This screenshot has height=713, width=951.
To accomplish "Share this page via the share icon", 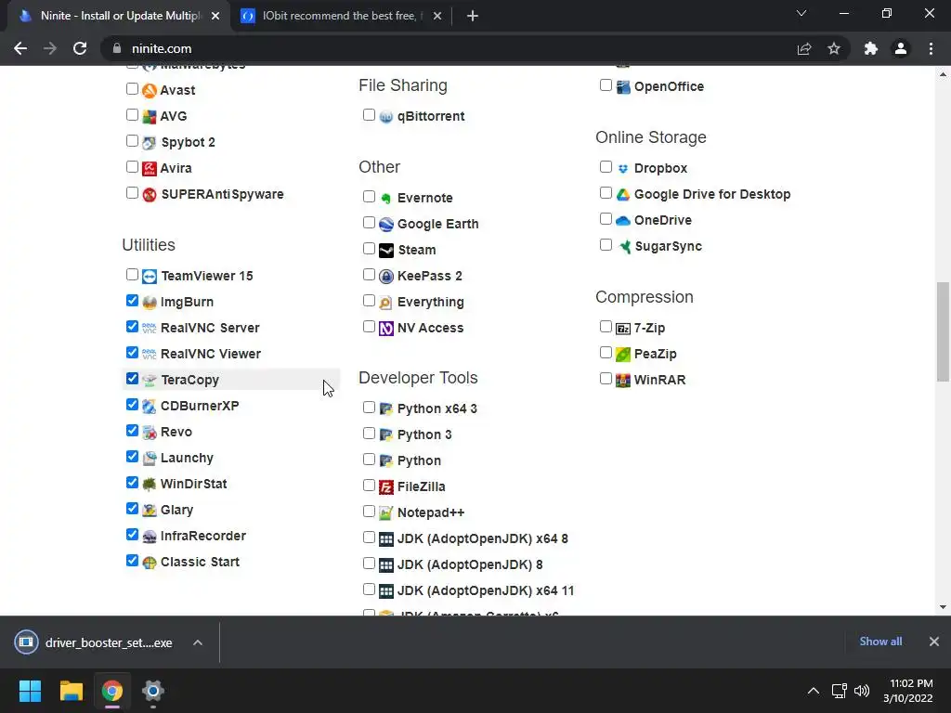I will point(804,48).
